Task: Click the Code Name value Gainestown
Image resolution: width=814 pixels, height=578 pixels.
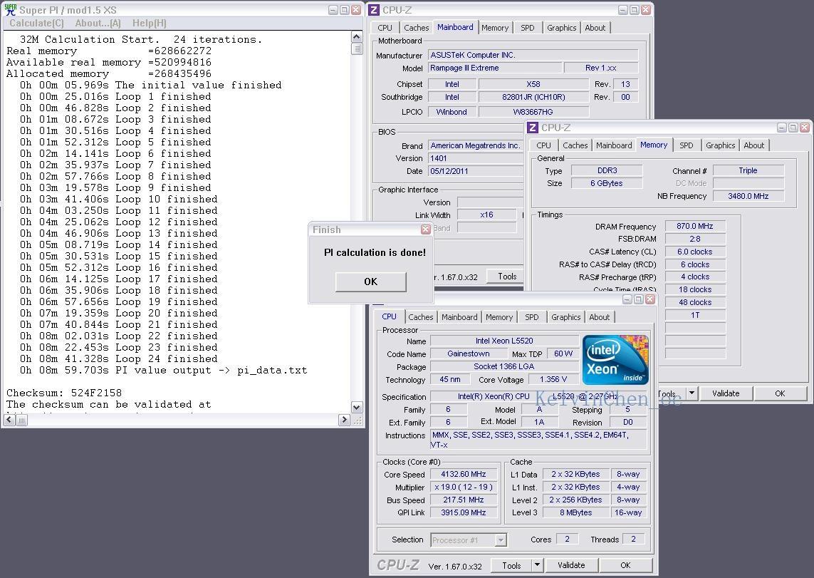Action: coord(469,353)
